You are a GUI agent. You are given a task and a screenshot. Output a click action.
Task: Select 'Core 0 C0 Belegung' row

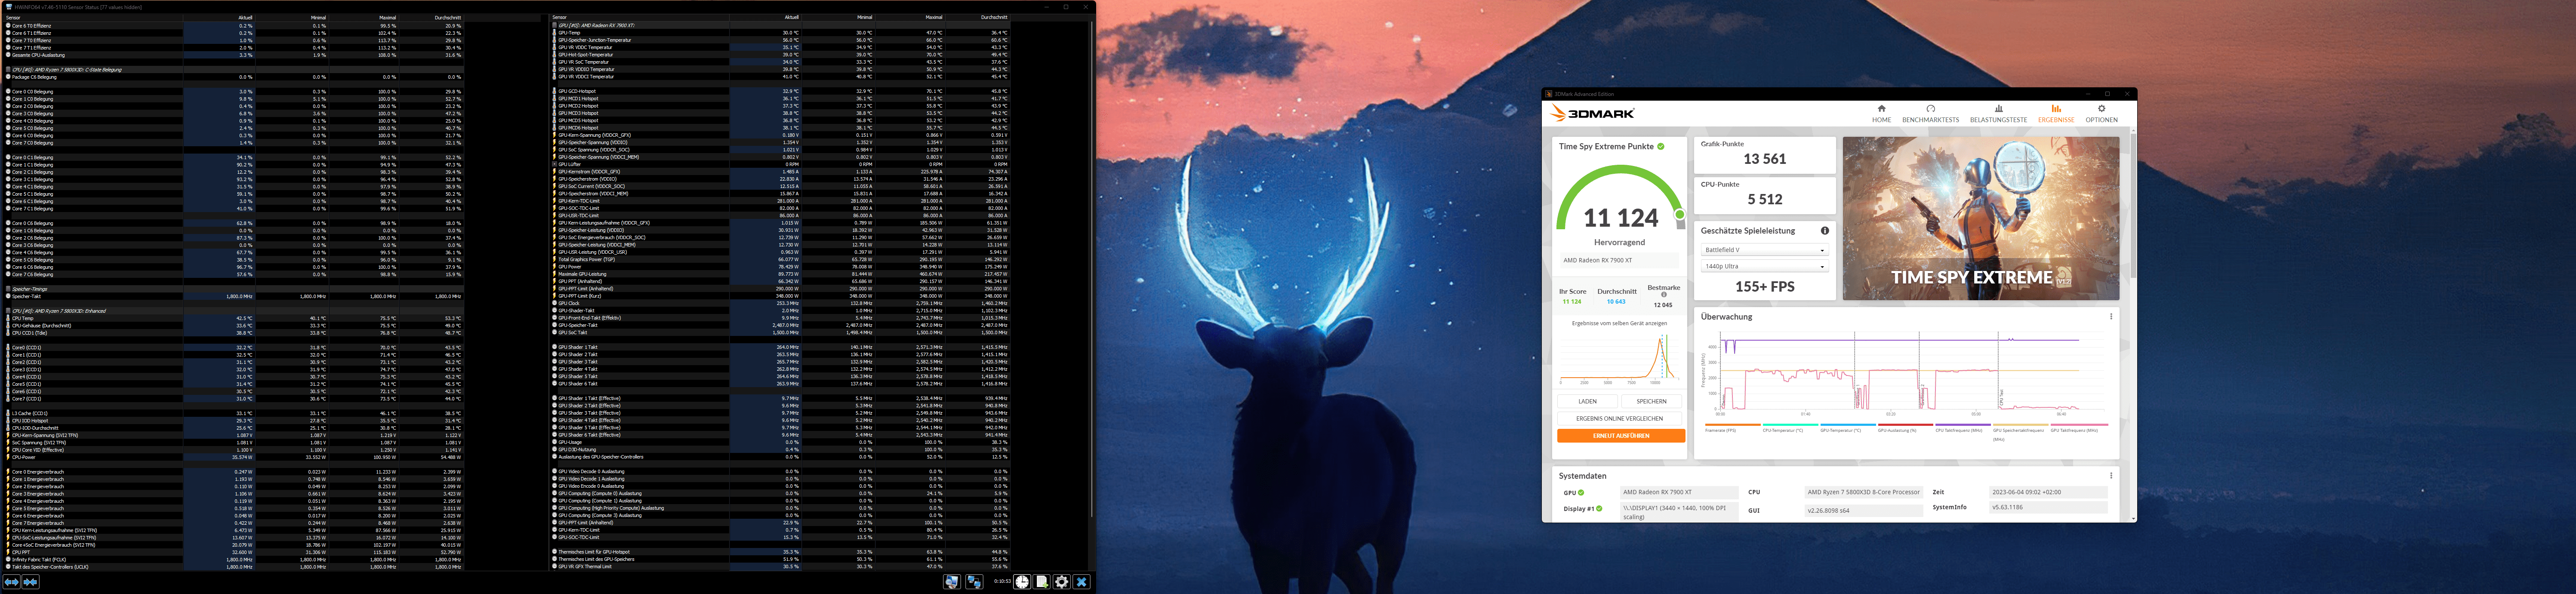click(x=233, y=92)
